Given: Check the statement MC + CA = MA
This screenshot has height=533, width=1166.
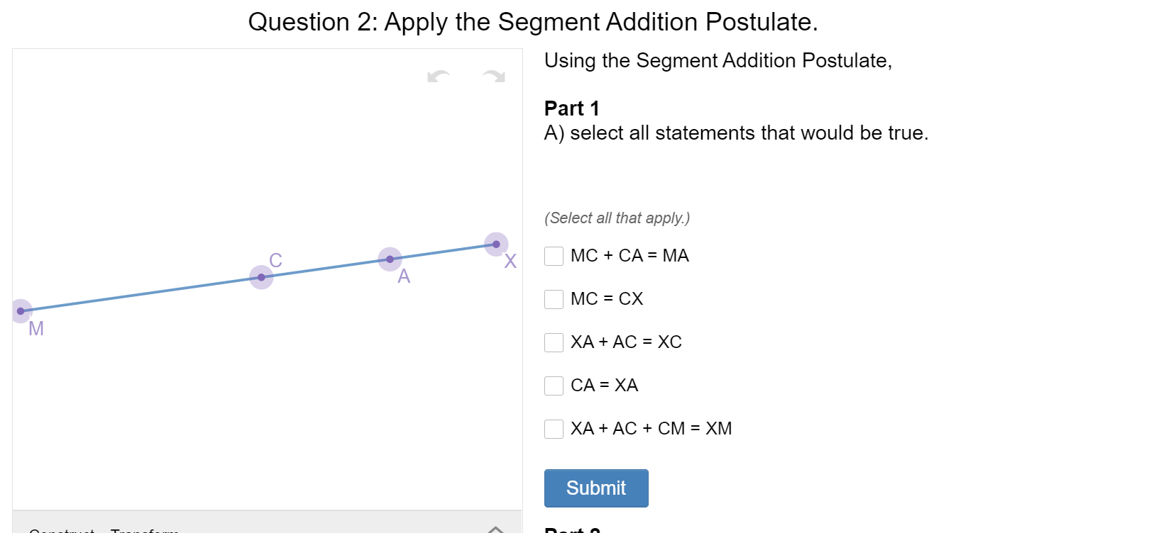Looking at the screenshot, I should click(x=554, y=256).
